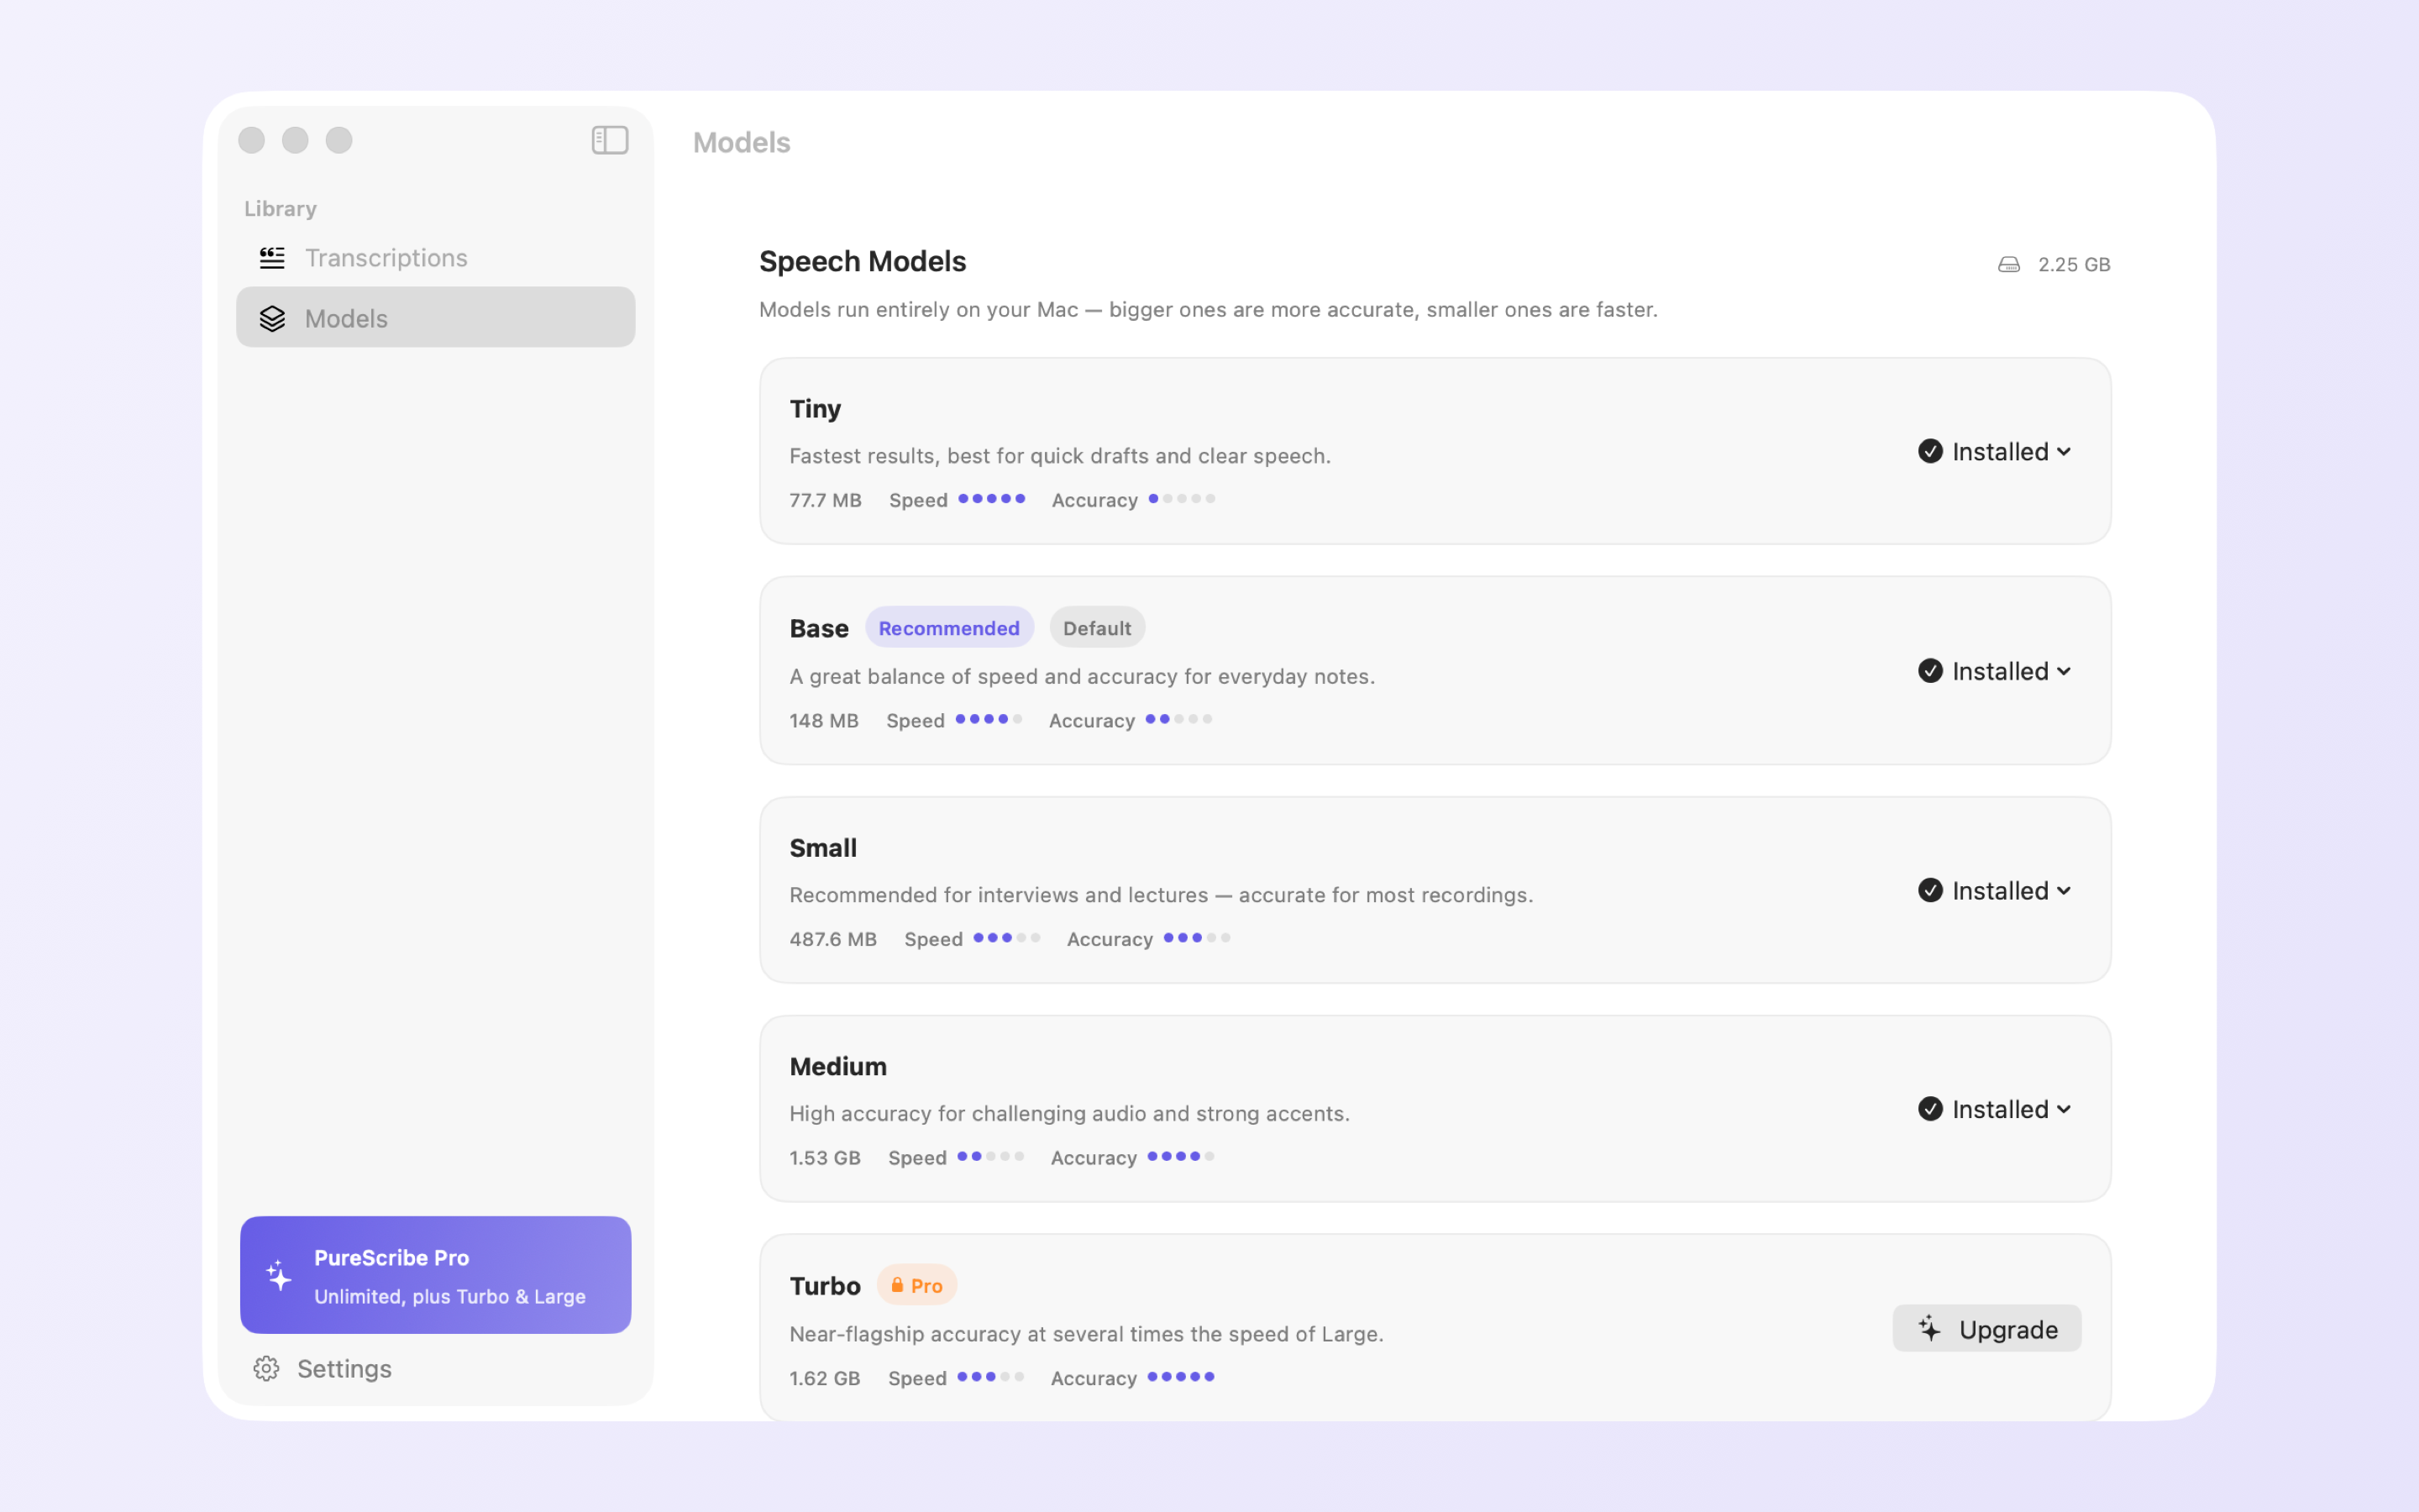The height and width of the screenshot is (1512, 2419).
Task: Click the Turbo accuracy rating dots
Action: pos(1180,1377)
